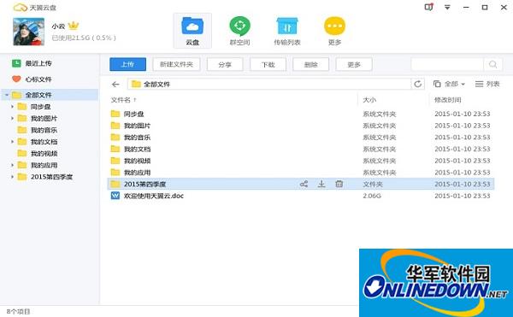Click the 全部文件 path bar field
The image size is (513, 317).
269,84
